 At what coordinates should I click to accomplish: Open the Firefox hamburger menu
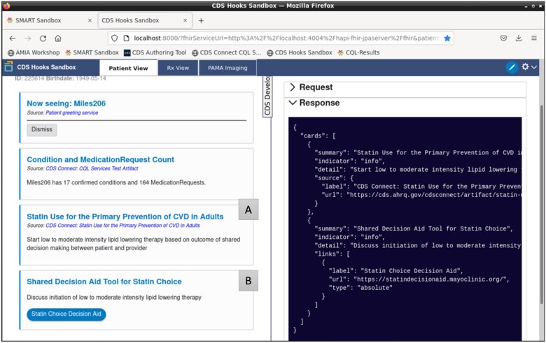coord(534,38)
